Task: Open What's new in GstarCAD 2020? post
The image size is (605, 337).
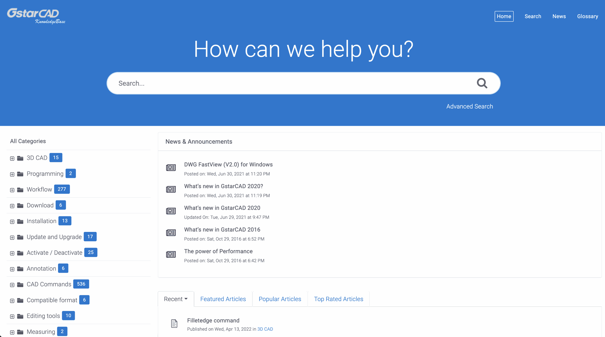Action: (x=223, y=186)
